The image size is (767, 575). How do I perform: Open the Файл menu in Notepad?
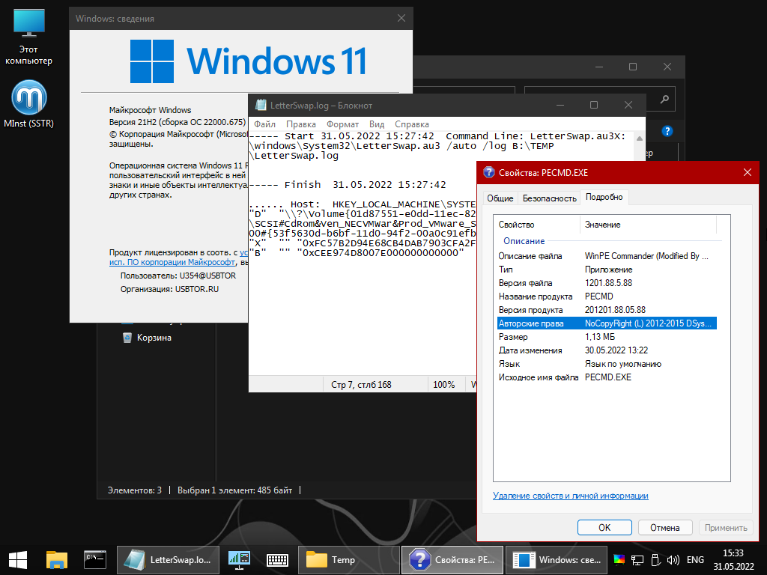click(x=264, y=124)
